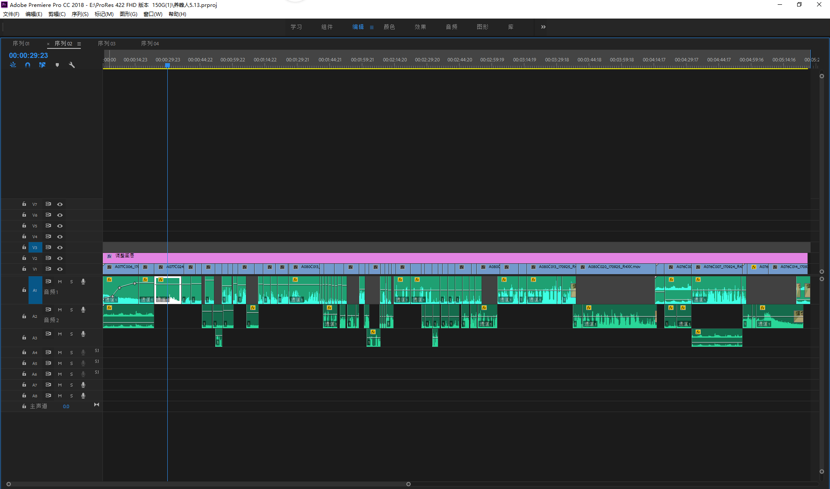Solo audio track A2
Image resolution: width=830 pixels, height=489 pixels.
pos(71,310)
